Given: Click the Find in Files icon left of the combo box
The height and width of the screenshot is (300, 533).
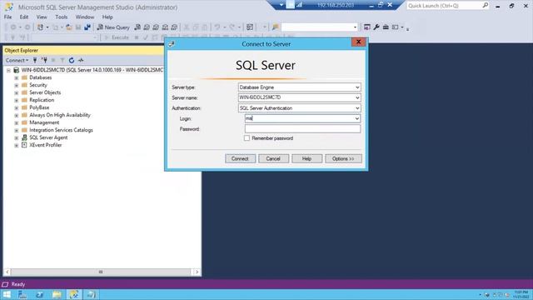Looking at the screenshot, I should coord(276,27).
